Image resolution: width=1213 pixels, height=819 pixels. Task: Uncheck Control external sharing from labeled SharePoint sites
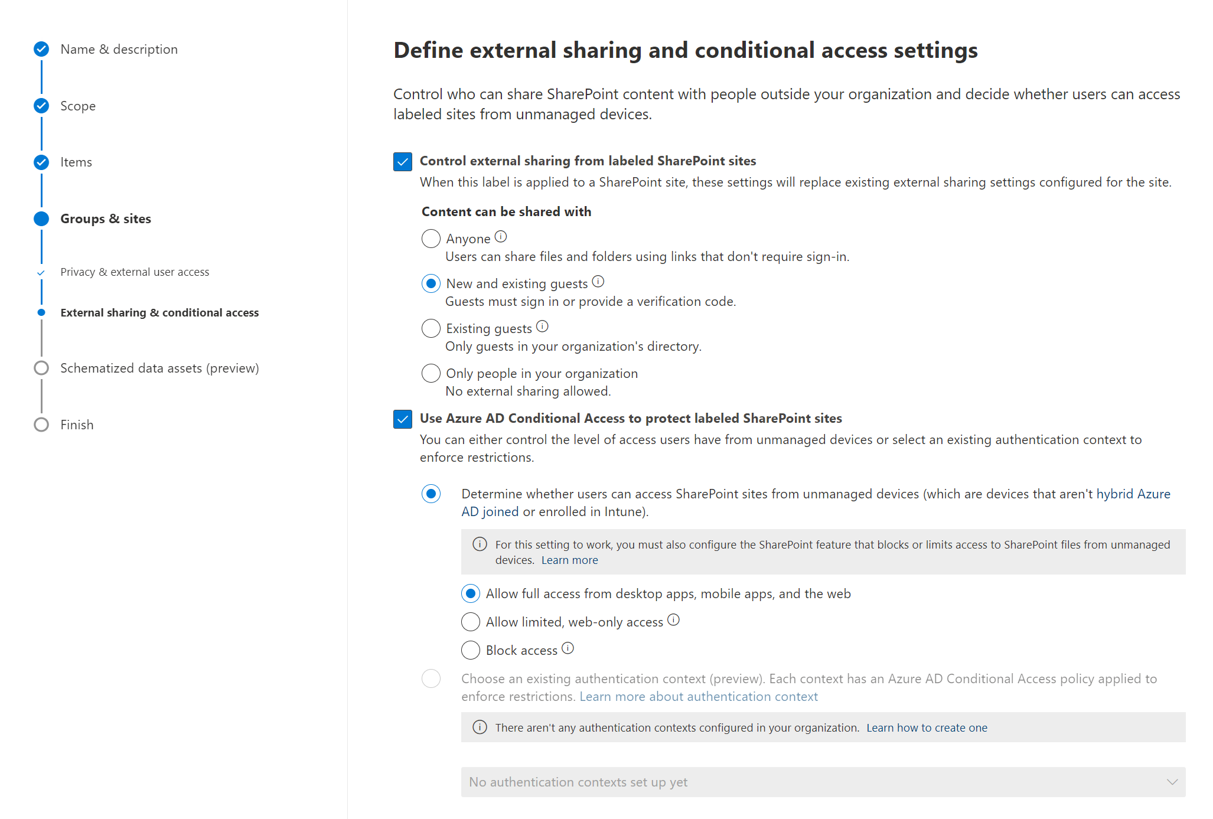pos(403,161)
